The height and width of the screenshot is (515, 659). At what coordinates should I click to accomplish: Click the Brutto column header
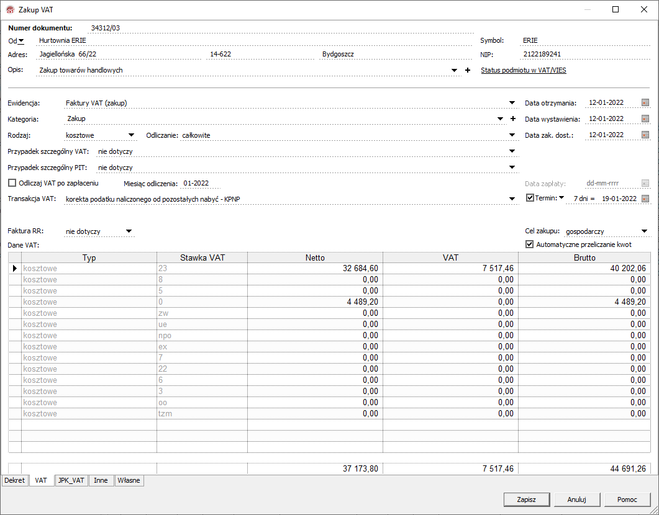584,257
